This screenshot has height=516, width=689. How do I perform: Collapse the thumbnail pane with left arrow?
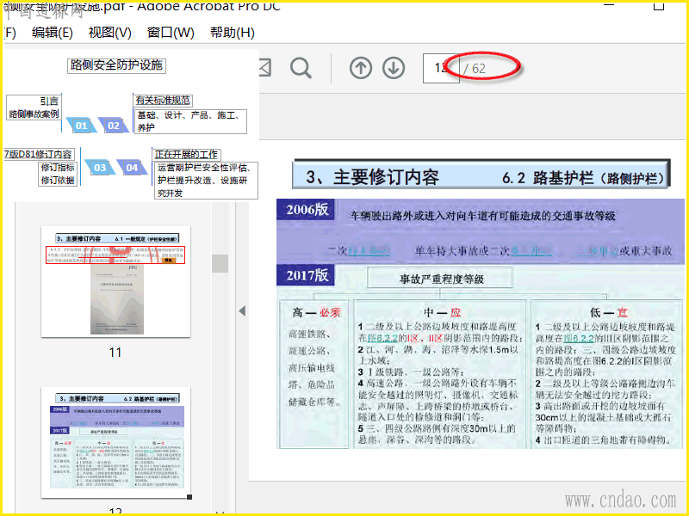pos(242,311)
